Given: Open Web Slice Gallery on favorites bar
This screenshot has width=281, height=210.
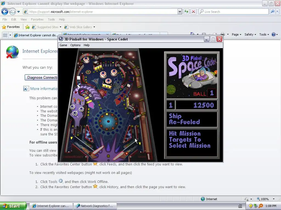Looking at the screenshot, I should [x=80, y=27].
